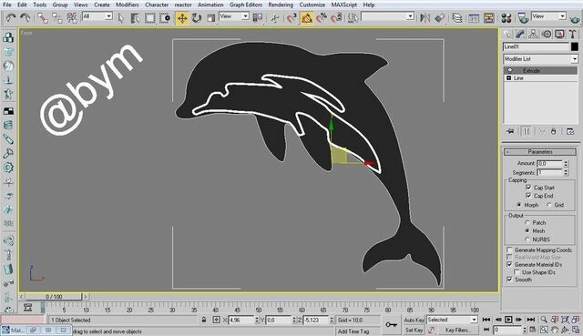Uncheck the Cap Start checkbox
The height and width of the screenshot is (336, 583).
[x=528, y=188]
